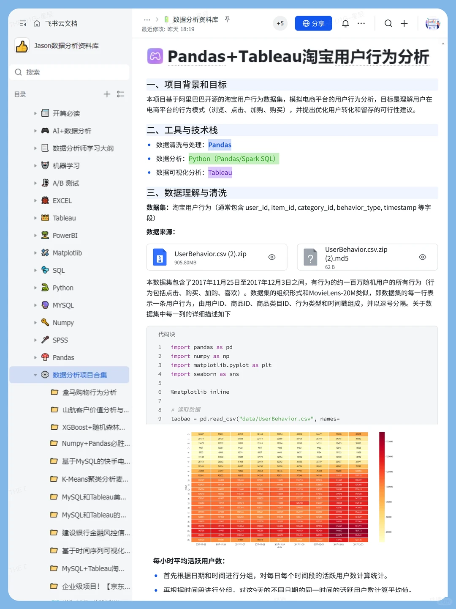Expand the Tableau tree node
Viewport: 456px width, 609px height.
tap(35, 218)
